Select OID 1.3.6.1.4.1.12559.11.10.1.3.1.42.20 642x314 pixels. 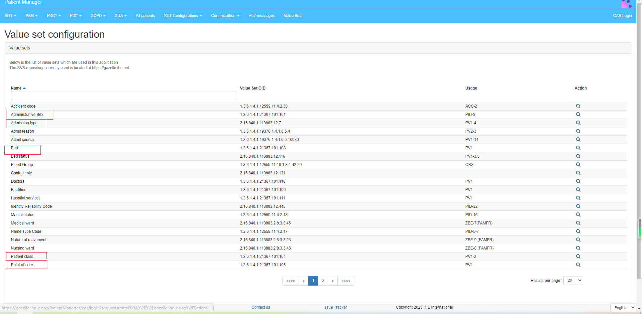tap(271, 165)
